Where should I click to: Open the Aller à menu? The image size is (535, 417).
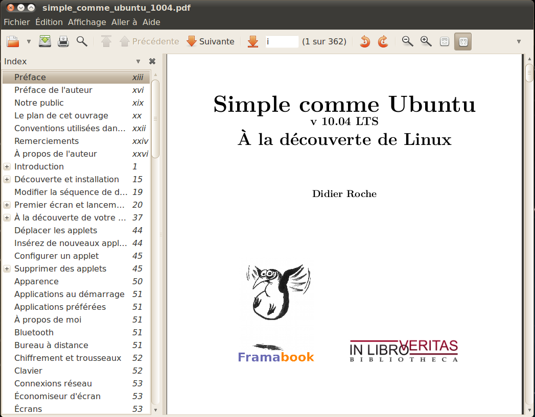coord(124,22)
